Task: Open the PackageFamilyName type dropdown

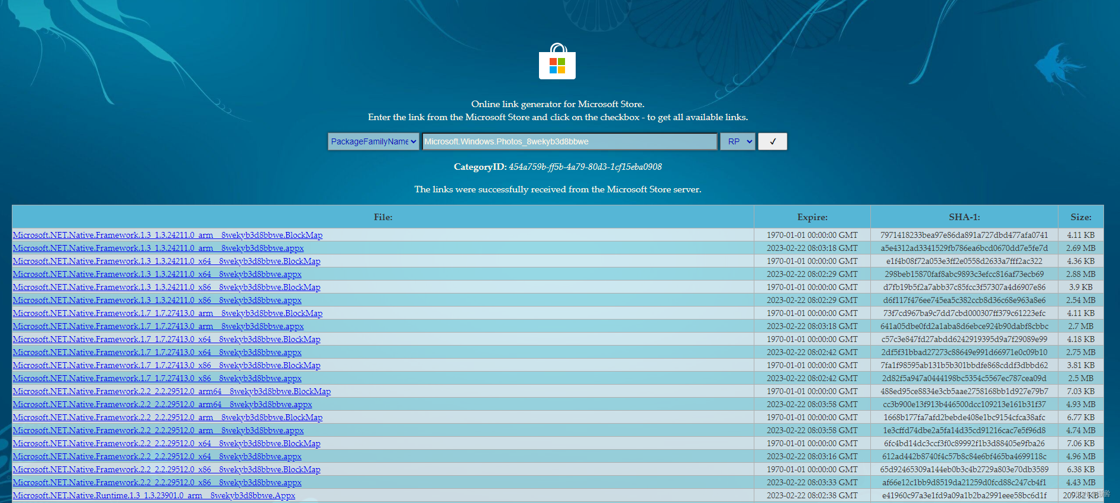Action: pyautogui.click(x=373, y=141)
